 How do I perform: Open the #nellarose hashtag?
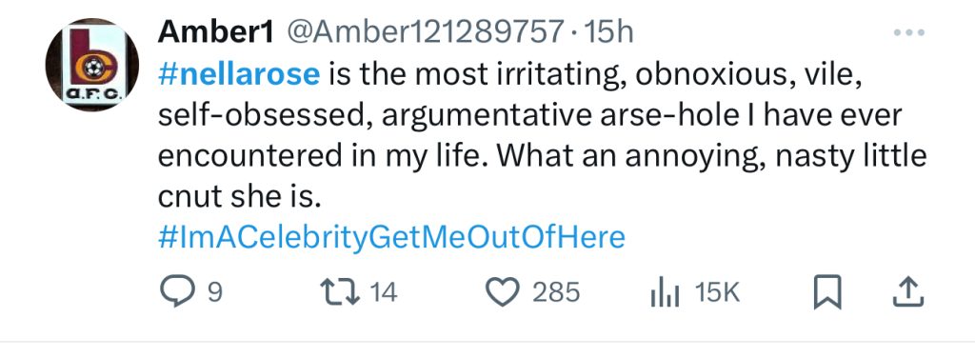coord(239,75)
